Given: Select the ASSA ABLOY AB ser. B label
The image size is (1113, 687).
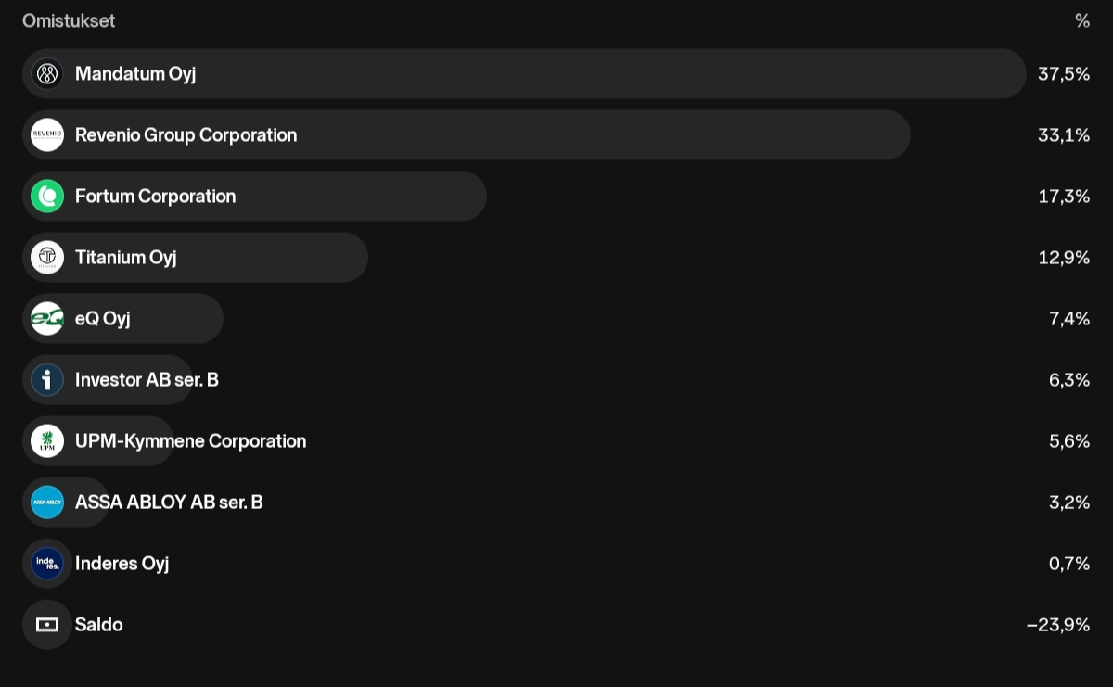Looking at the screenshot, I should click(x=169, y=503).
